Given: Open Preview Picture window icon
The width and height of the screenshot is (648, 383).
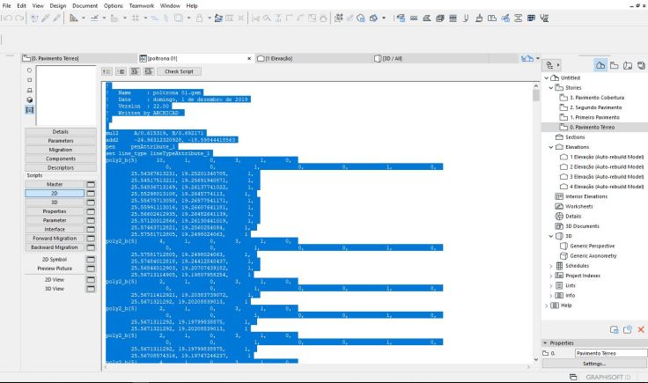Looking at the screenshot, I should (x=91, y=269).
